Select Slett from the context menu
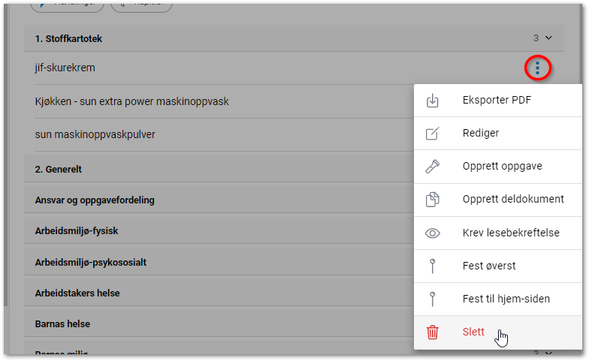 tap(473, 332)
